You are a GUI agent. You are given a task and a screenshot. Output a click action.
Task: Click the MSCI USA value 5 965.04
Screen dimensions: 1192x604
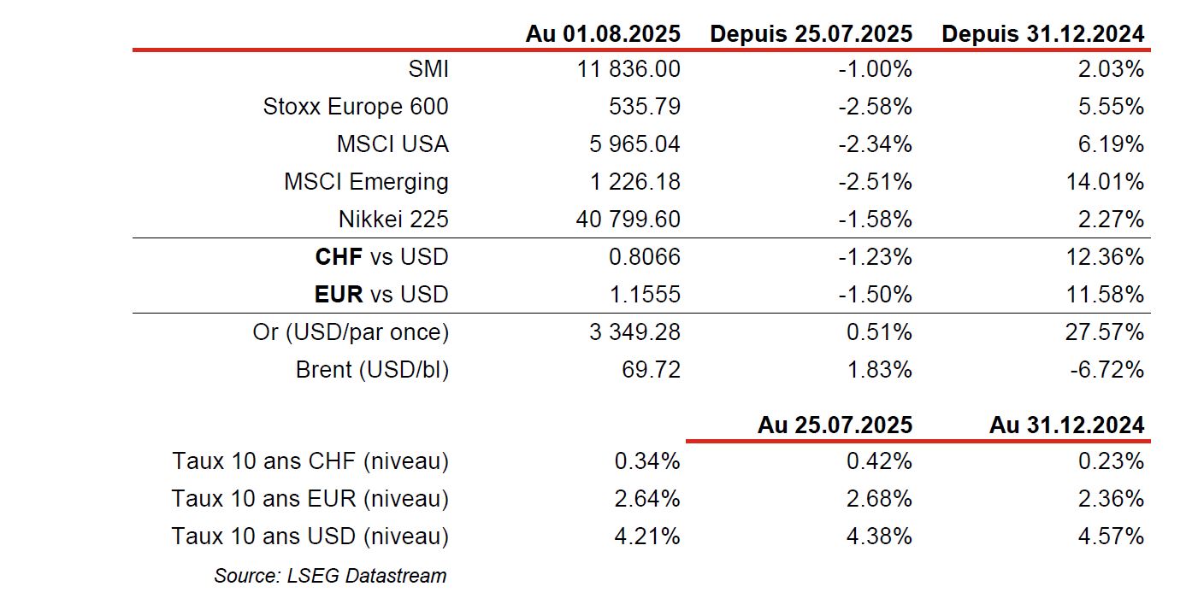click(x=634, y=144)
